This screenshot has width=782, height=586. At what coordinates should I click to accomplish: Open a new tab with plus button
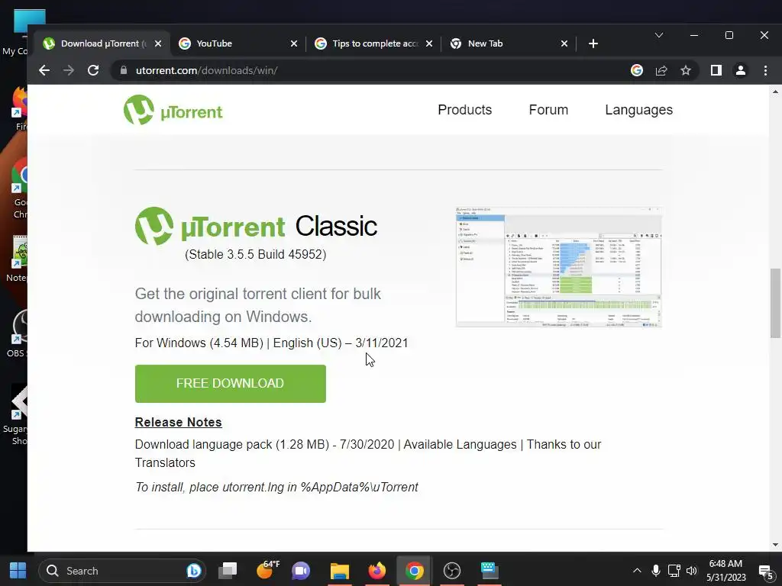pos(593,43)
